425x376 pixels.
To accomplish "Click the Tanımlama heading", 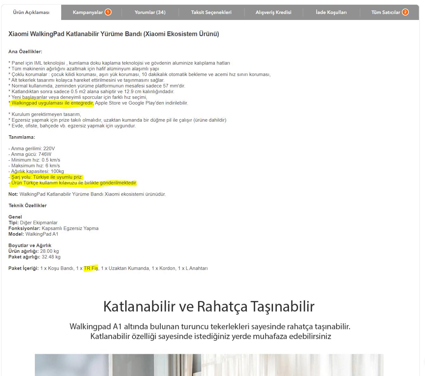I will 22,137.
